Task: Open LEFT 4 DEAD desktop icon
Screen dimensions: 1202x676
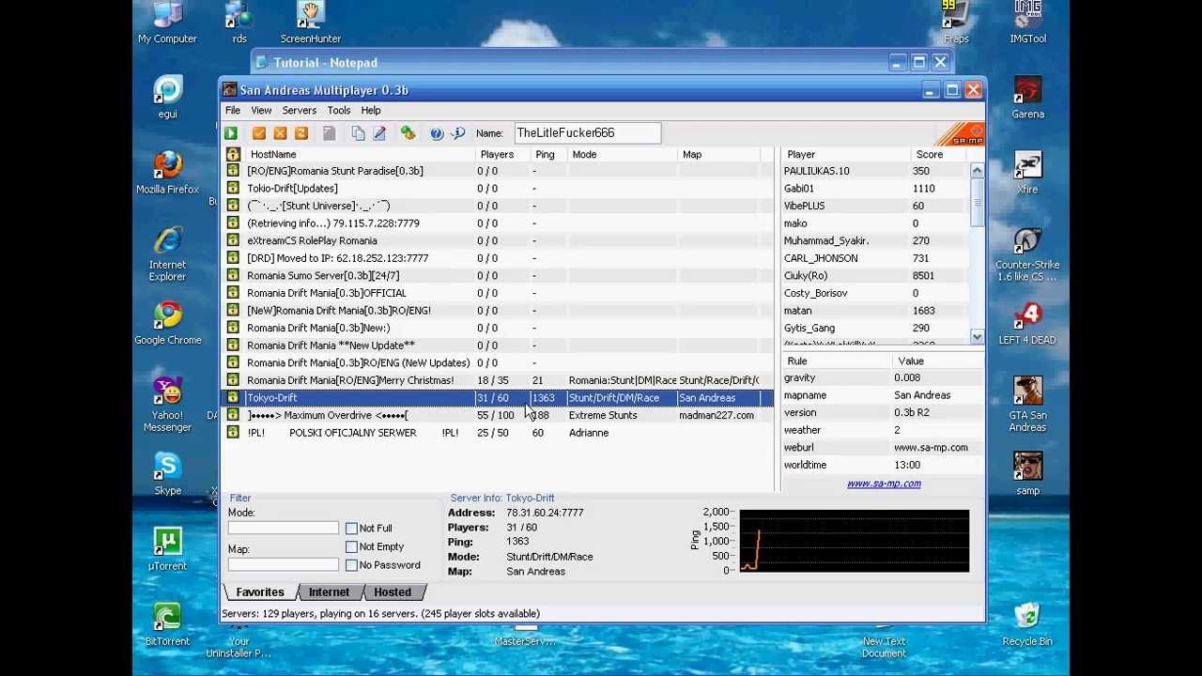Action: point(1027,323)
